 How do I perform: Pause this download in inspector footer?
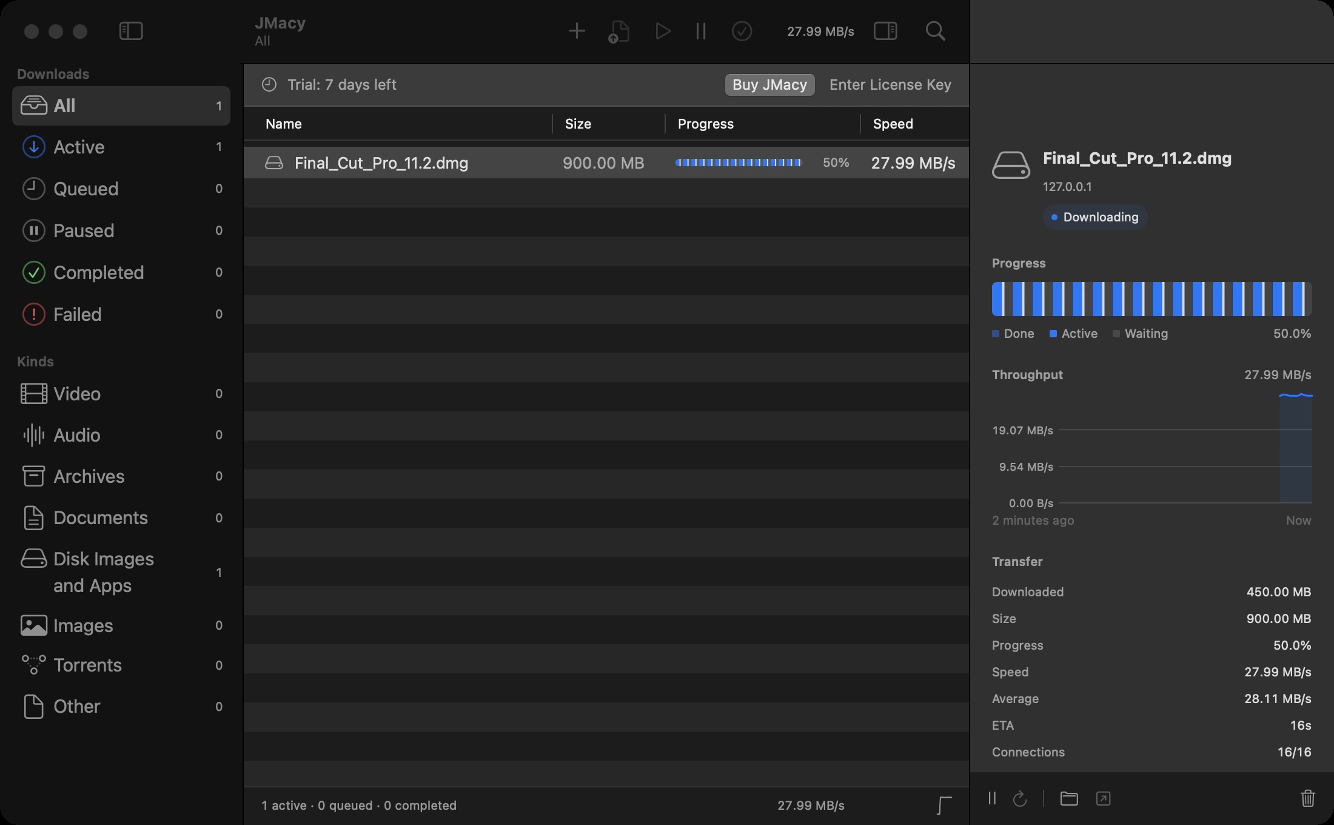(992, 798)
